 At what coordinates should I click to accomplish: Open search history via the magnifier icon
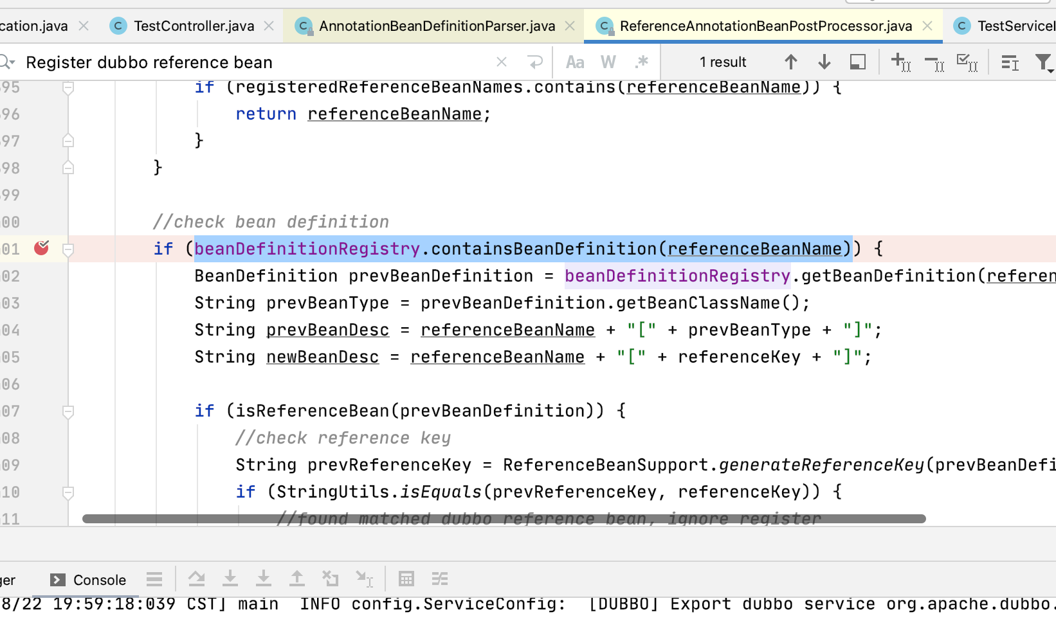click(6, 62)
